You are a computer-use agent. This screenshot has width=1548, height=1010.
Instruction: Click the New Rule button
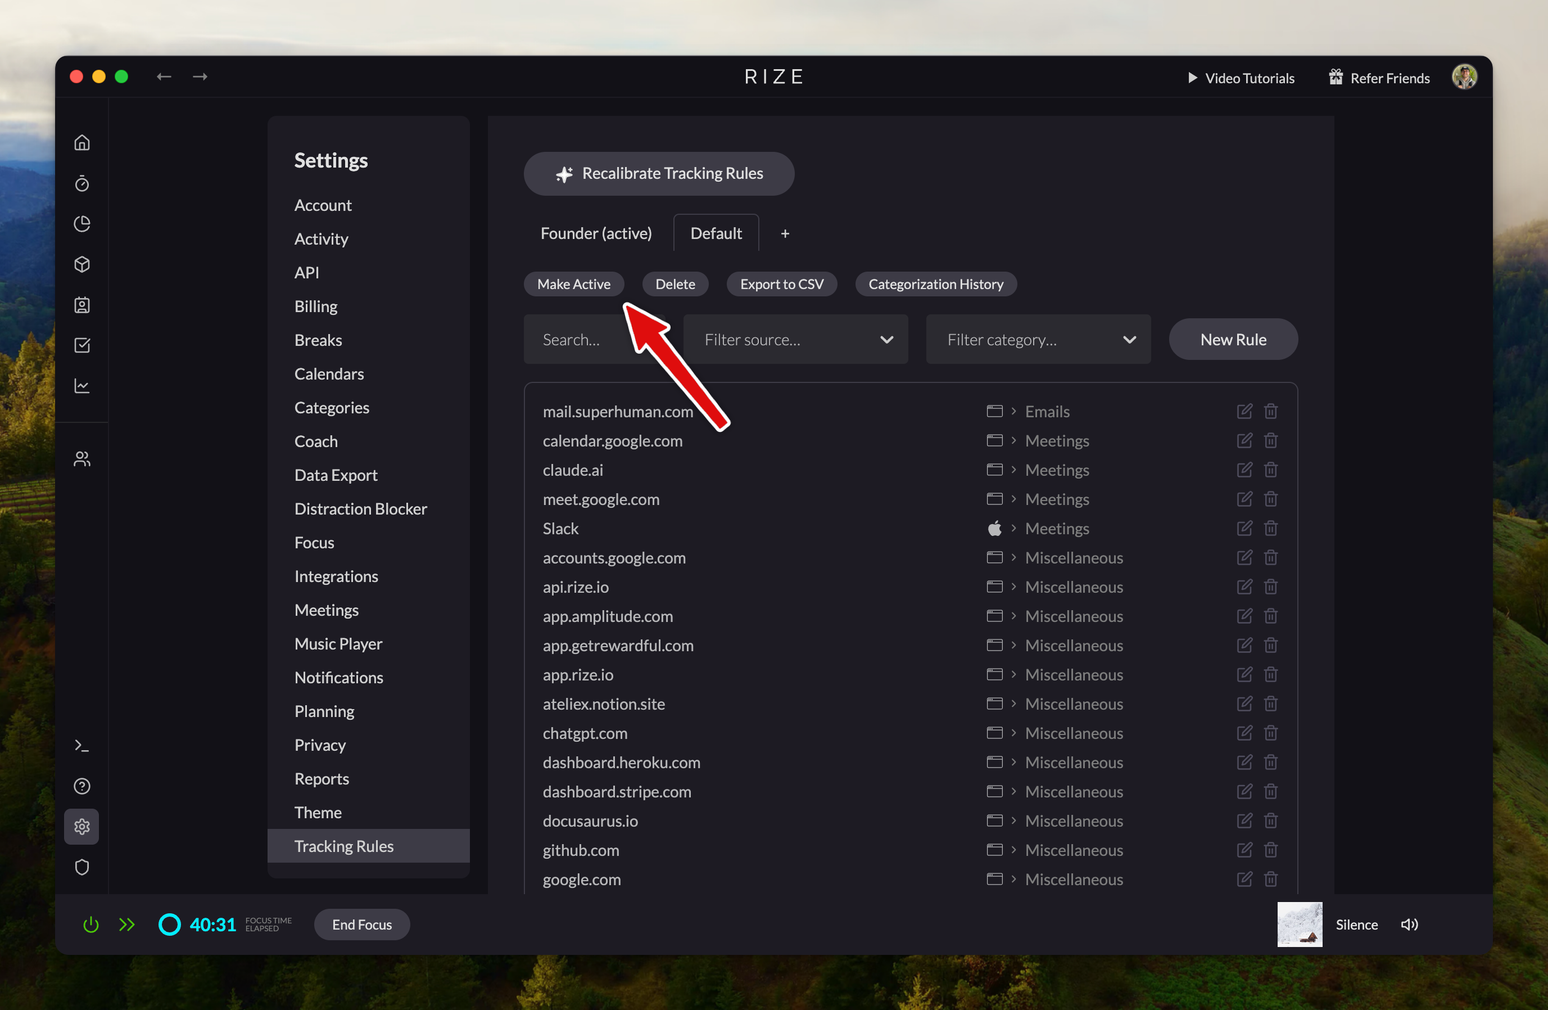click(1233, 339)
